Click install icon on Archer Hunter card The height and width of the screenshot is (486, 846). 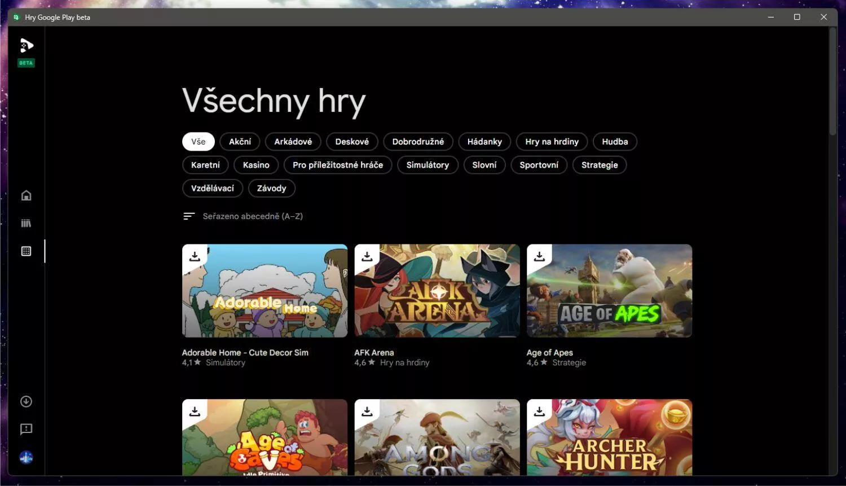pos(539,411)
